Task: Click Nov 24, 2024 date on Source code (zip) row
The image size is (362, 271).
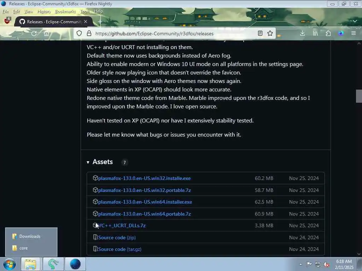Action: 304,237
